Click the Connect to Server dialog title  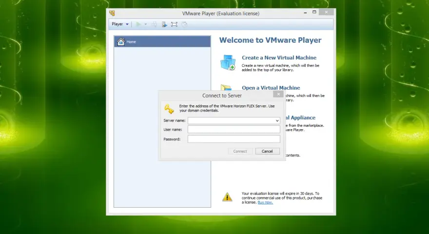[222, 96]
